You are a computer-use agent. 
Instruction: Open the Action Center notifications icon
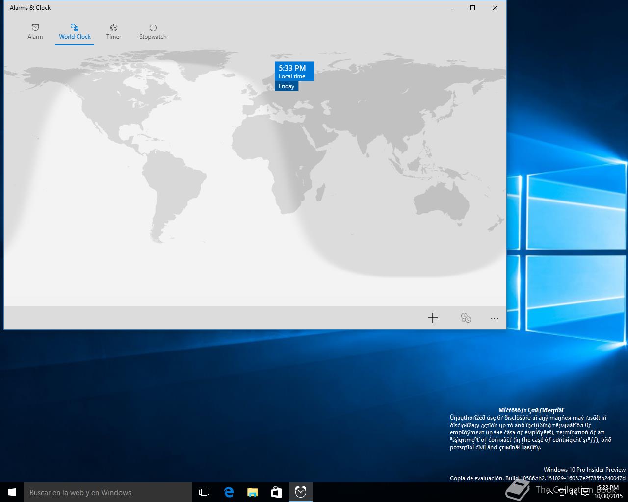coord(585,493)
